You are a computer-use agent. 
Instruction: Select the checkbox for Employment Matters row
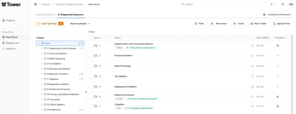(91, 87)
